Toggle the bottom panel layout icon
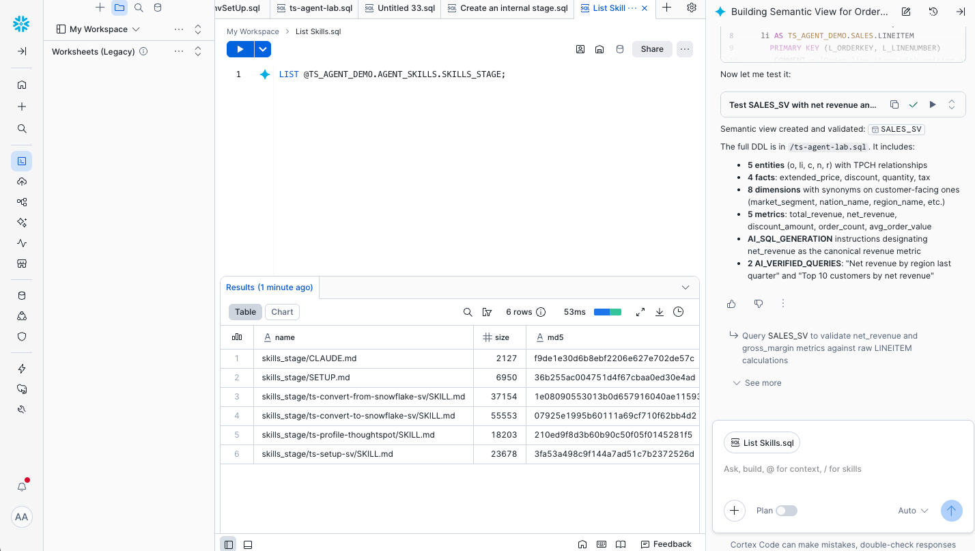The image size is (975, 551). (248, 544)
